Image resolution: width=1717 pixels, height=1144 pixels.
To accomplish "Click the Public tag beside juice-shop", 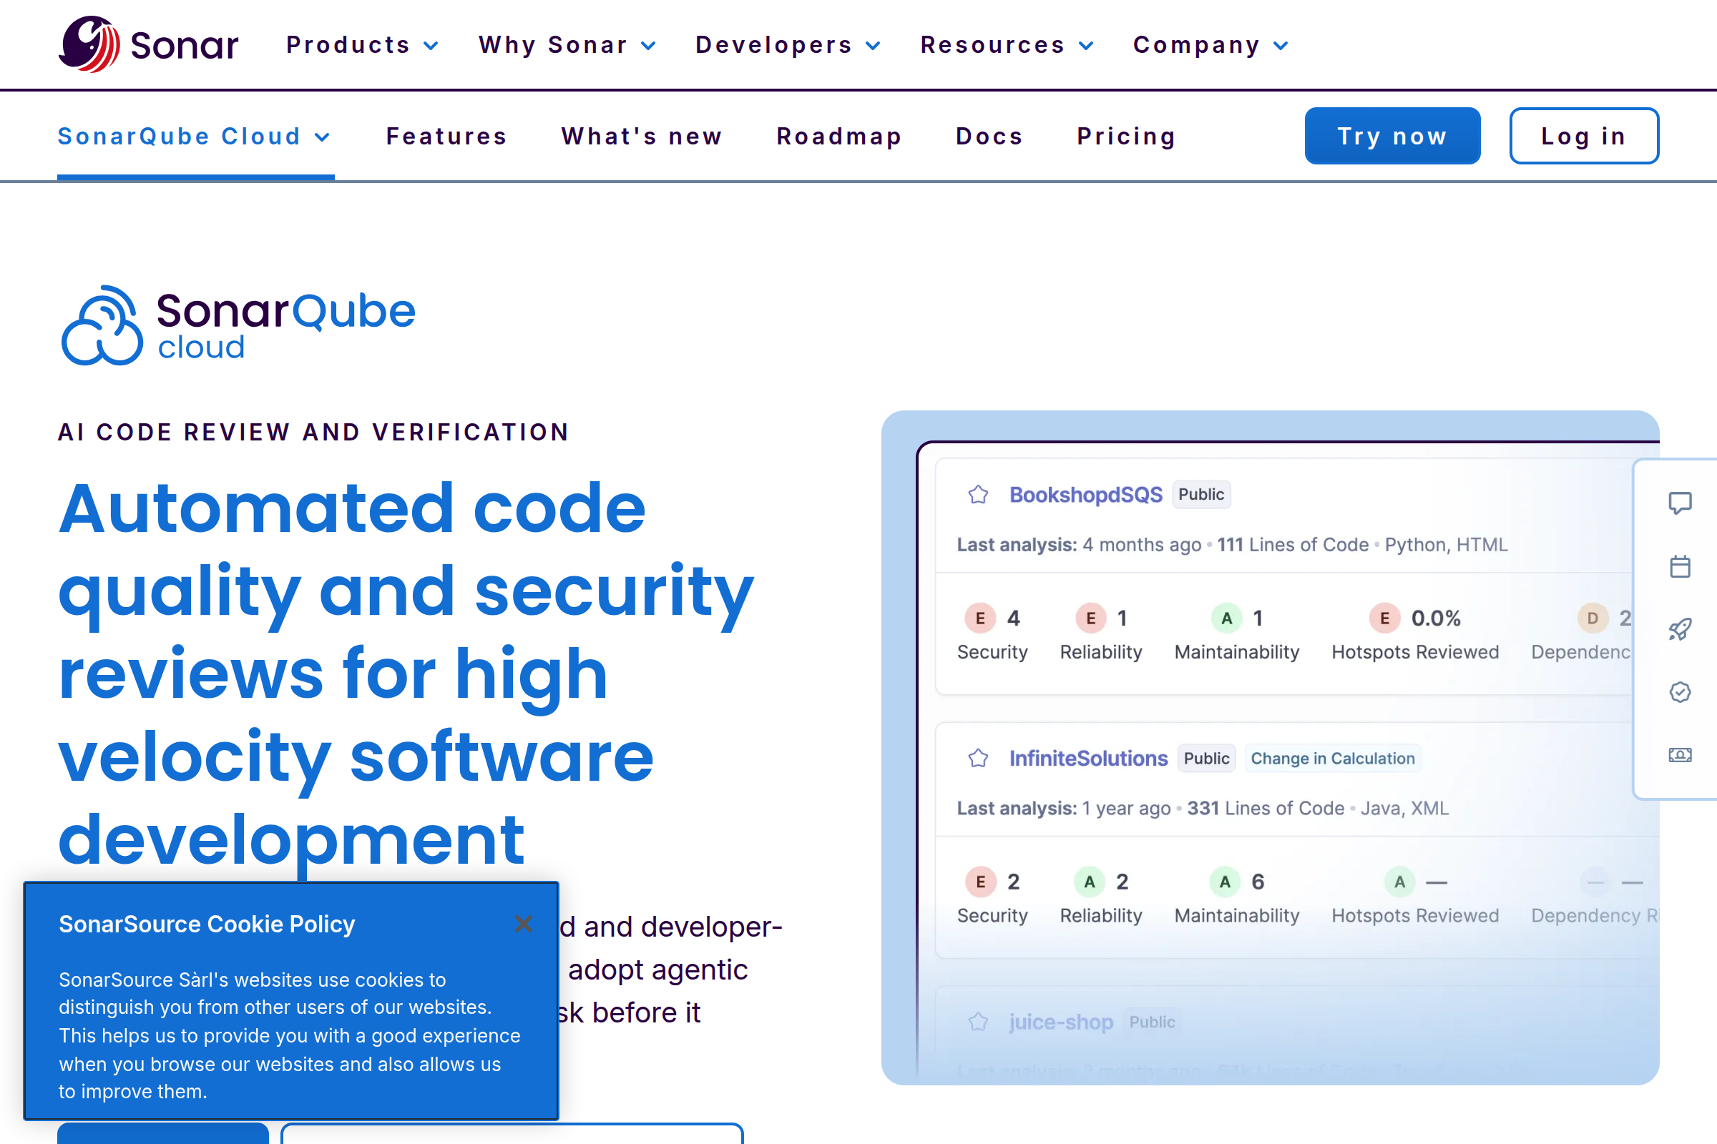I will tap(1152, 1022).
